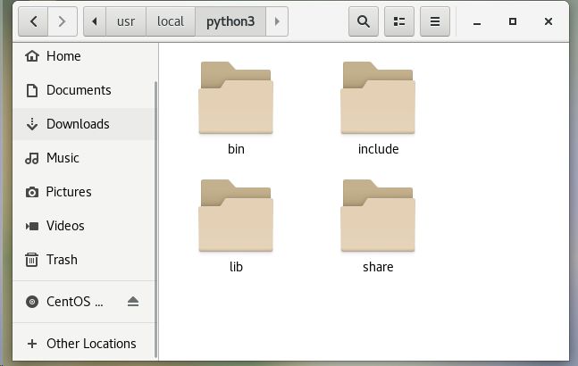Select the include folder icon
Image resolution: width=578 pixels, height=366 pixels.
(378, 97)
